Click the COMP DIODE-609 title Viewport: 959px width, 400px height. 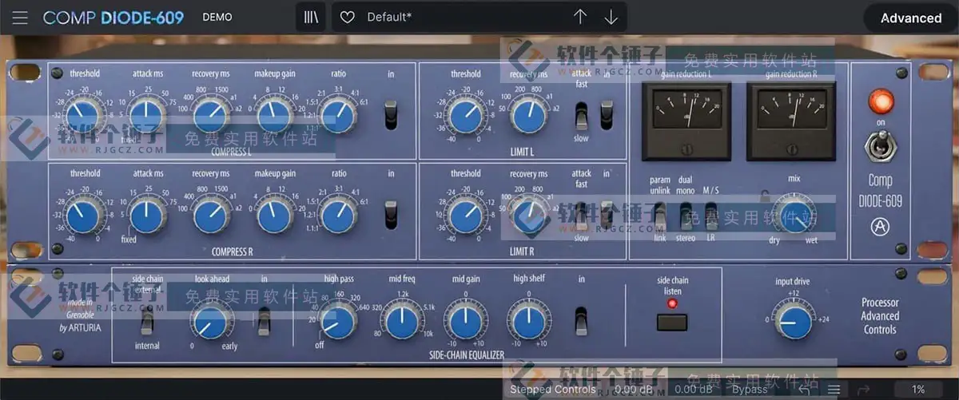(113, 18)
